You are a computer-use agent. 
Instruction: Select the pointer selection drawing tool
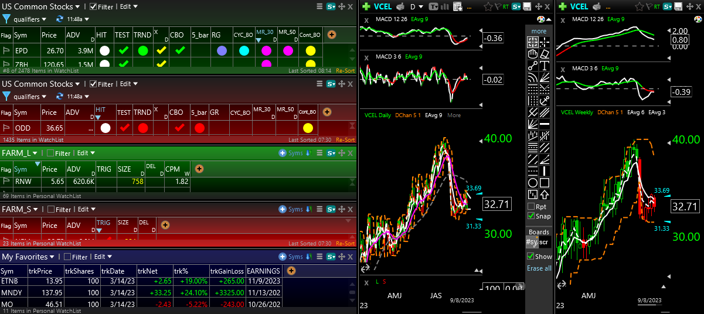pos(532,42)
